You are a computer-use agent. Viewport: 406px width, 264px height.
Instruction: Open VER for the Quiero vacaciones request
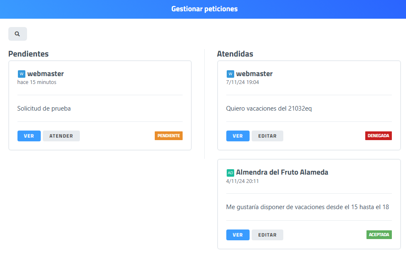238,136
